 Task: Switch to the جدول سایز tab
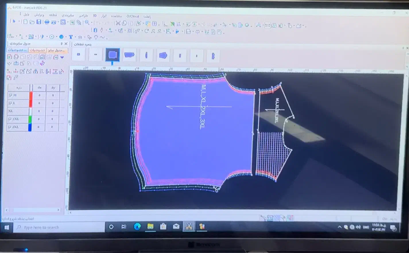pyautogui.click(x=57, y=50)
